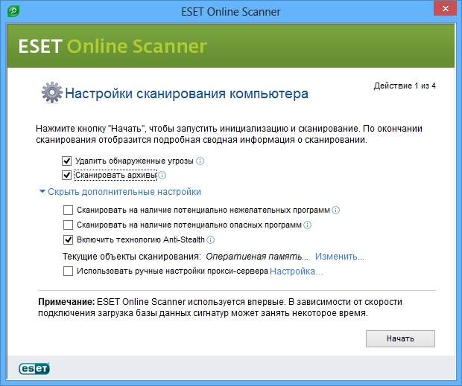
Task: Click the gear settings icon in heading
Action: pos(51,93)
